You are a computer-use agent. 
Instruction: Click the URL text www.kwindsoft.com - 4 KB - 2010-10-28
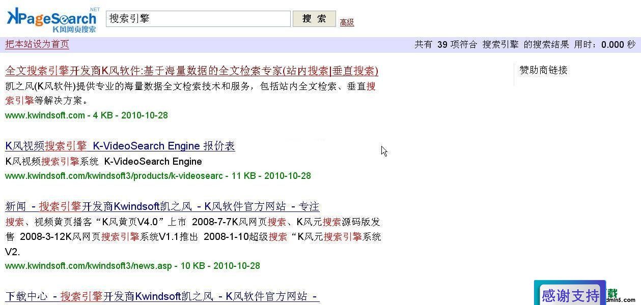pos(87,115)
